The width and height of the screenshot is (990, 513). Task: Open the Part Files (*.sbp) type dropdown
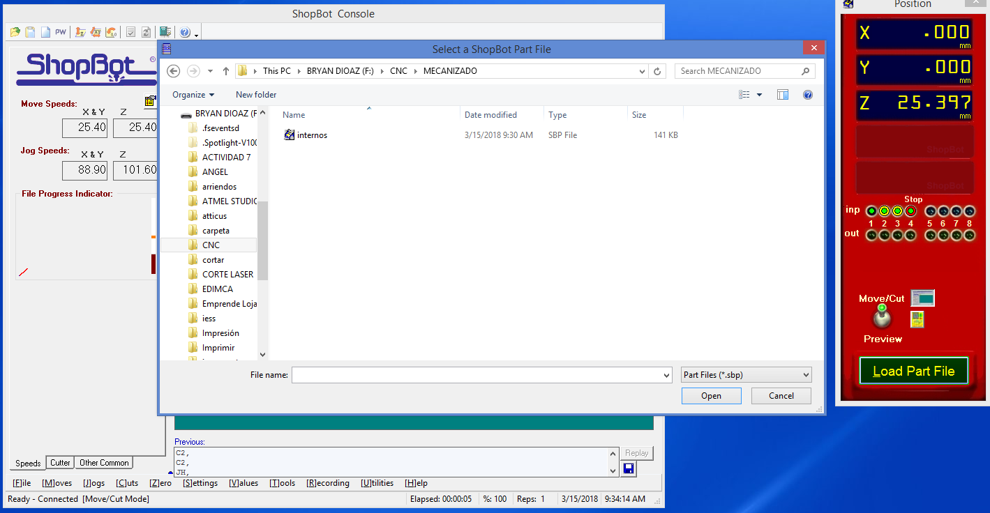[747, 375]
